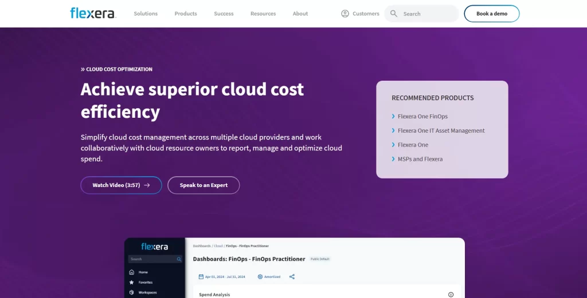Open the Products menu

(x=186, y=14)
